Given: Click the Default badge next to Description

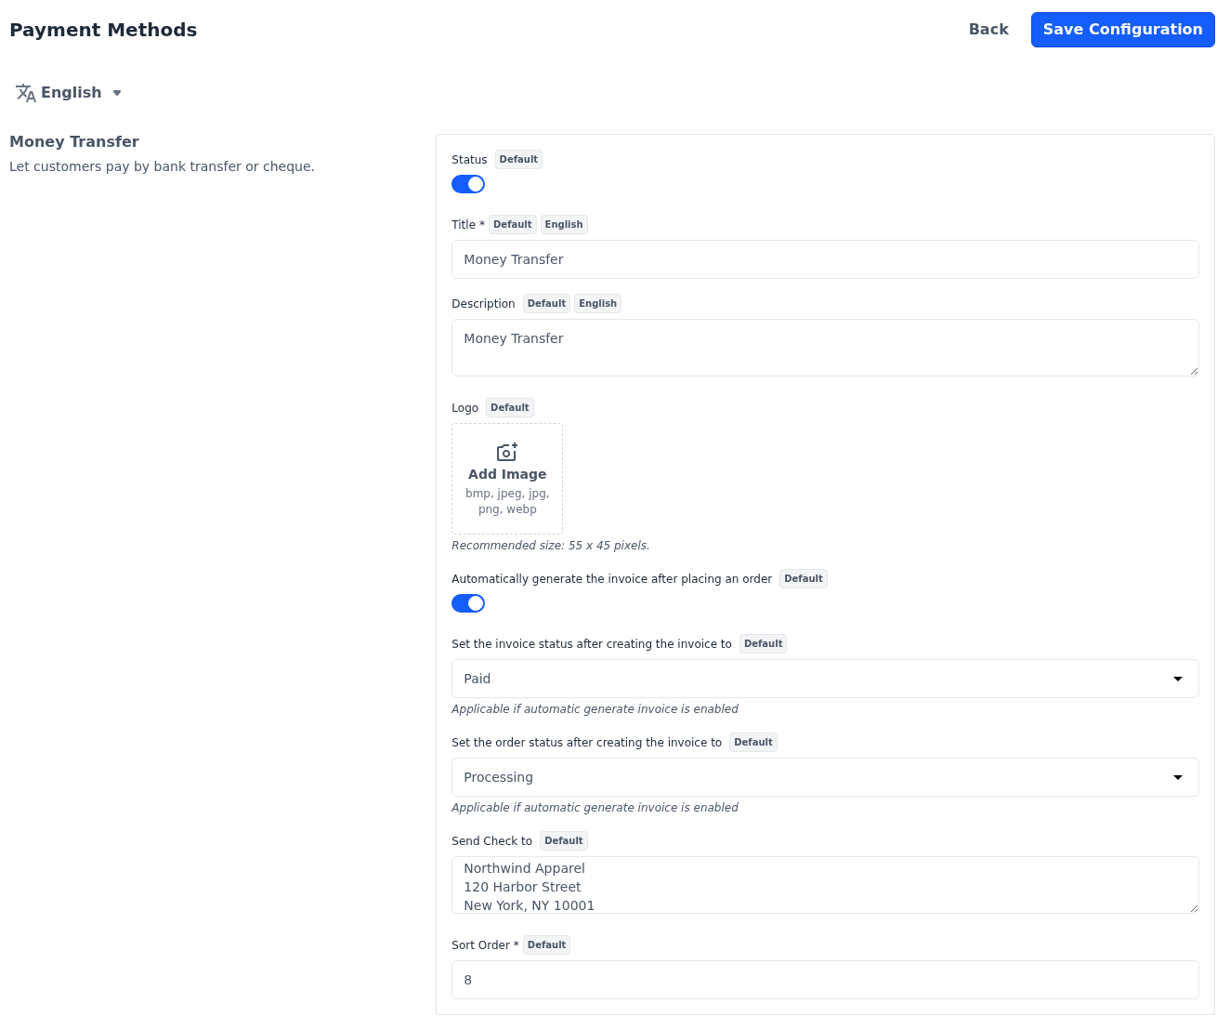Looking at the screenshot, I should pos(546,304).
